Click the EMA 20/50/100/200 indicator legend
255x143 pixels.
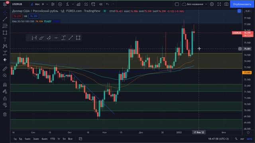pyautogui.click(x=23, y=21)
